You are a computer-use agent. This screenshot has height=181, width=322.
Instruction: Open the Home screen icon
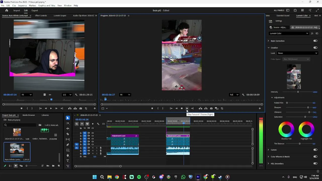[7, 11]
